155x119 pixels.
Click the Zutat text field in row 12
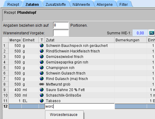pyautogui.click(x=80, y=106)
